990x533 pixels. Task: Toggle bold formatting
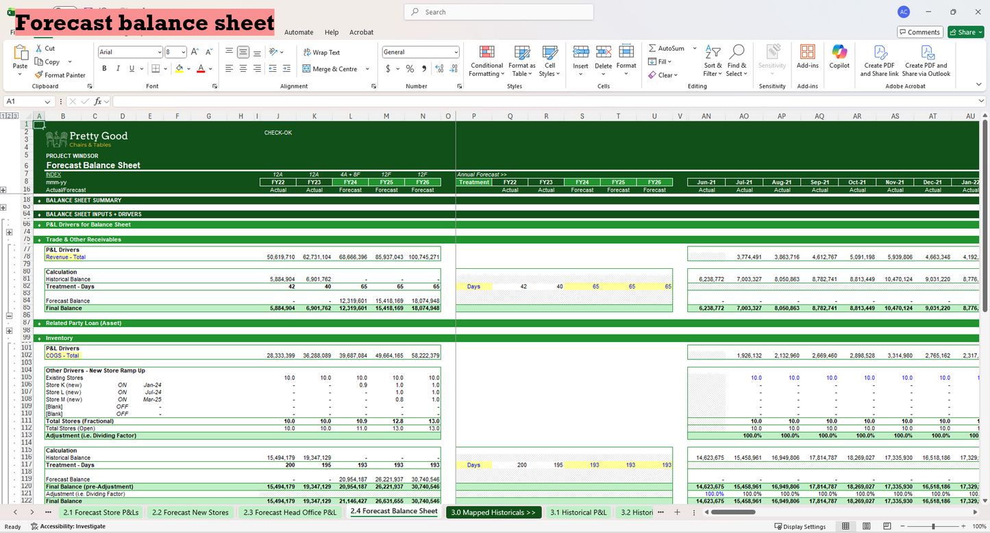click(104, 68)
